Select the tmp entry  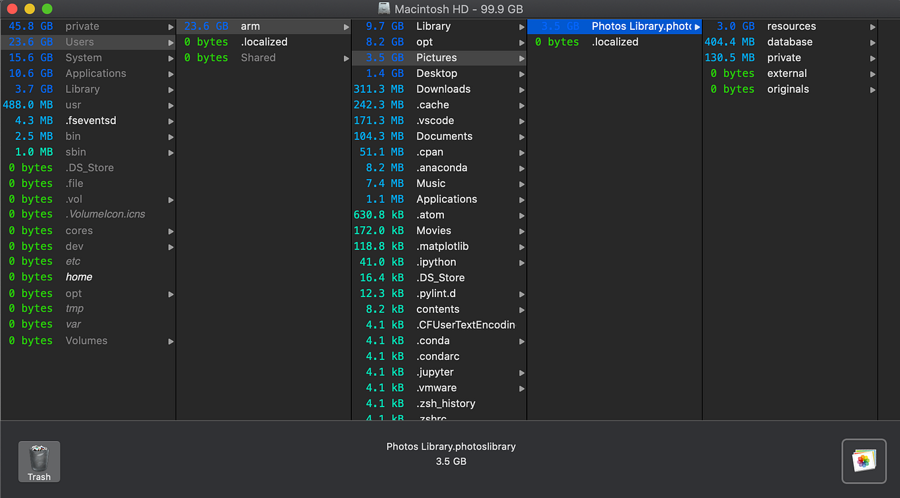pos(88,308)
